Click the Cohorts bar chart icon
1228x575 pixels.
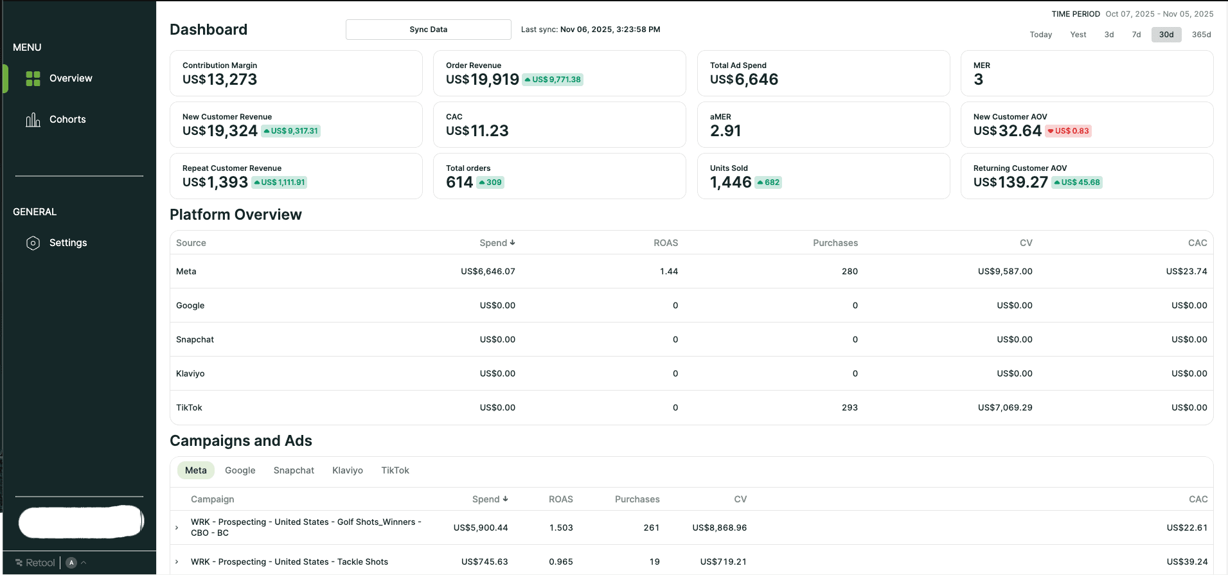[x=33, y=120]
